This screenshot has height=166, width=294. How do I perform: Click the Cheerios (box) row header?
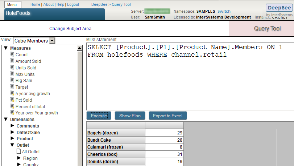[116, 154]
